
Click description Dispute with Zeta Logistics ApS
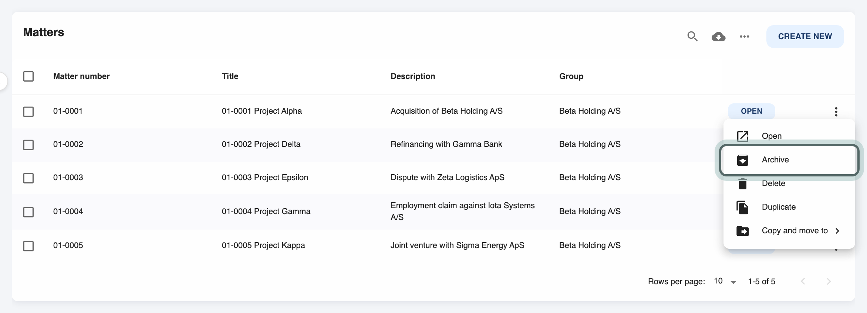click(448, 177)
